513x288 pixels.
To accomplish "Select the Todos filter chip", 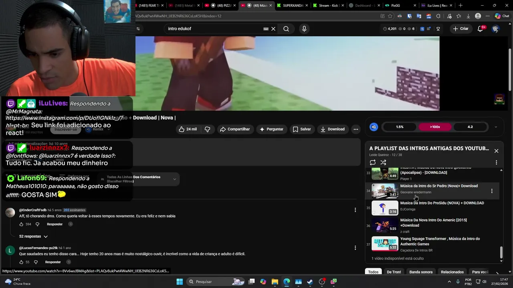I will pyautogui.click(x=373, y=272).
